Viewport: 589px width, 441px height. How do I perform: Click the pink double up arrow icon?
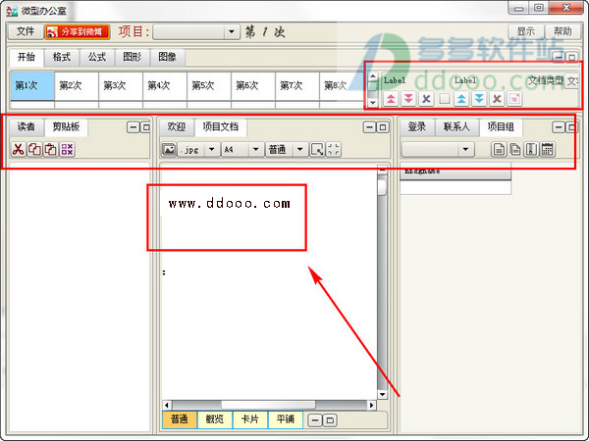(x=391, y=99)
